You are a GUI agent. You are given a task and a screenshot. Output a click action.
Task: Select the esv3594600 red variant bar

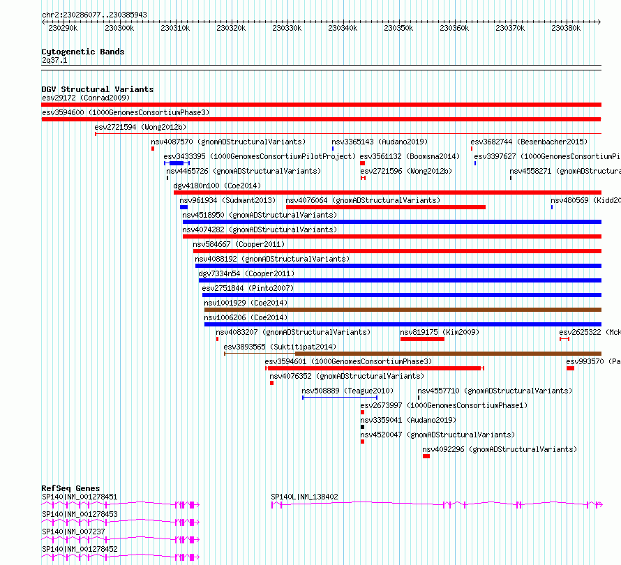321,119
